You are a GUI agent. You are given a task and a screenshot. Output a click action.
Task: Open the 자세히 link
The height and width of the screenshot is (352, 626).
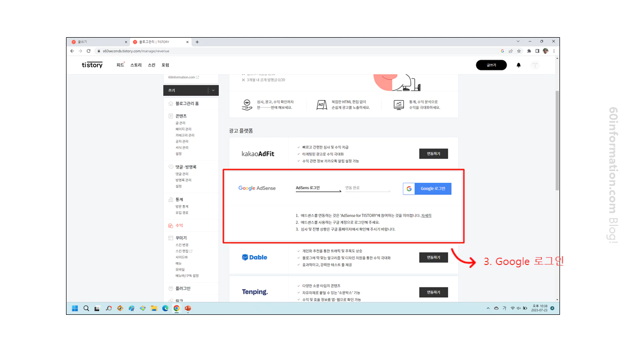[426, 216]
